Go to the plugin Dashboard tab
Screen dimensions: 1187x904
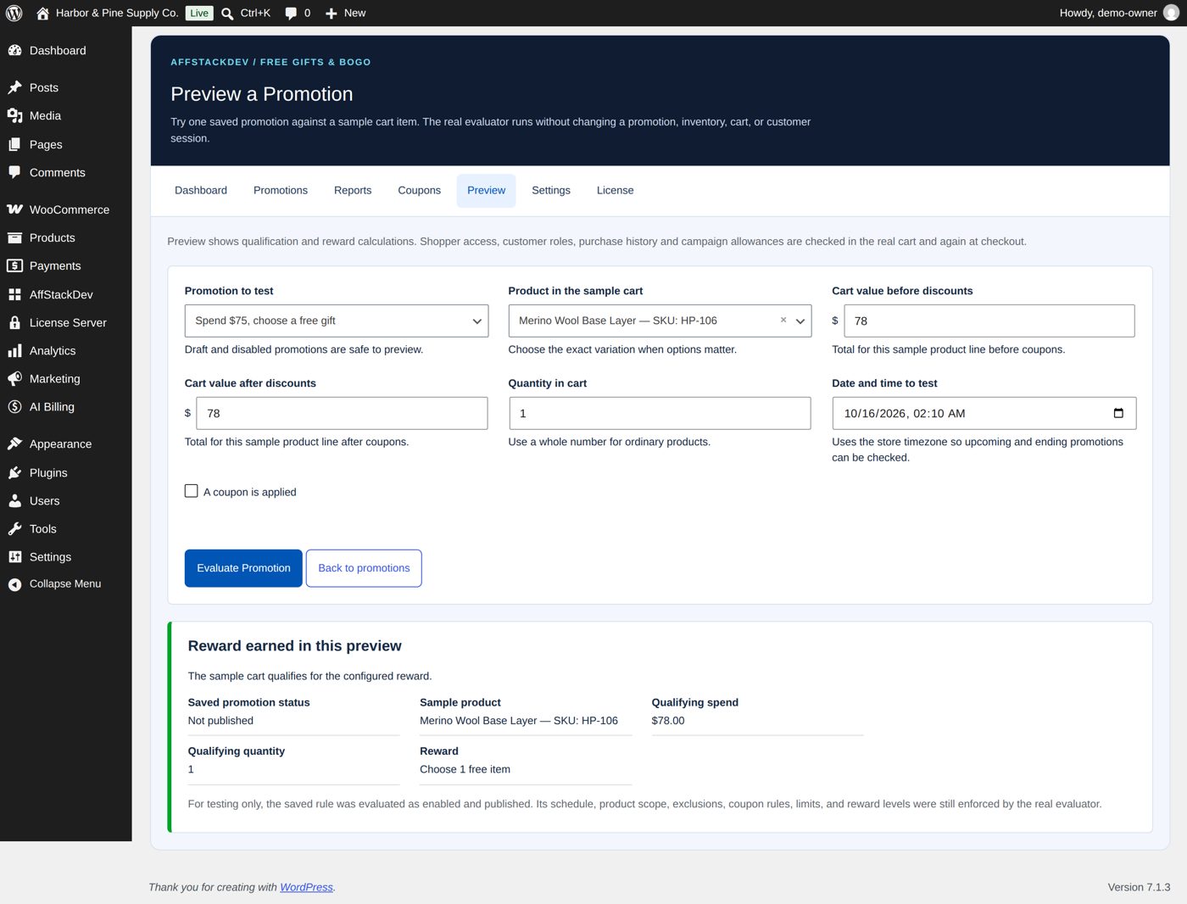201,190
